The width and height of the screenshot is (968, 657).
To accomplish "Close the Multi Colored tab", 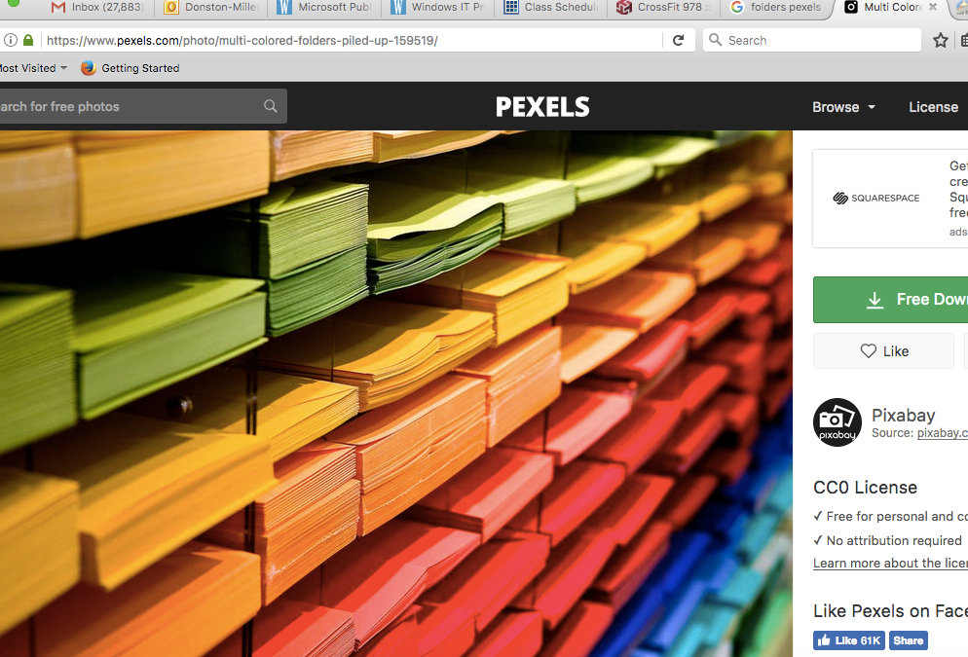I will coord(933,8).
